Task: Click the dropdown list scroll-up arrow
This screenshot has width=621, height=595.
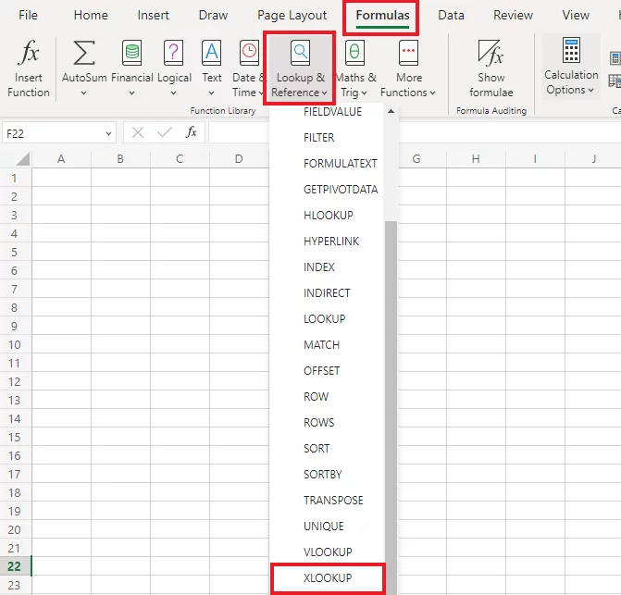Action: (391, 111)
